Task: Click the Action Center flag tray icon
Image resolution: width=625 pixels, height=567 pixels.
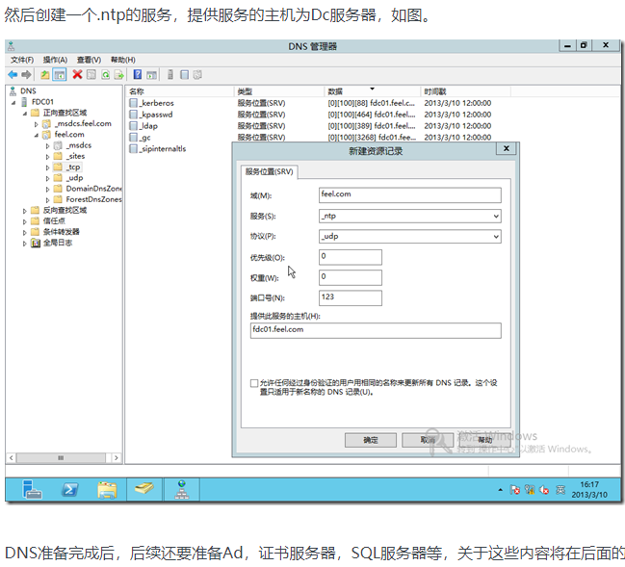Action: [515, 490]
